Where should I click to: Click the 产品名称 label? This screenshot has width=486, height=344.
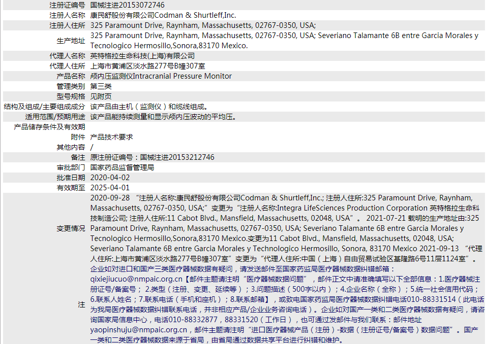click(x=71, y=76)
